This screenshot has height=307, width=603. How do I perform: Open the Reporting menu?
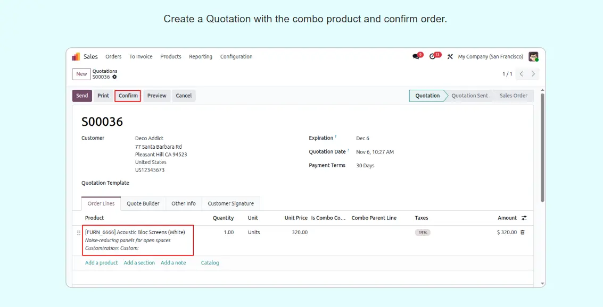[x=201, y=57]
